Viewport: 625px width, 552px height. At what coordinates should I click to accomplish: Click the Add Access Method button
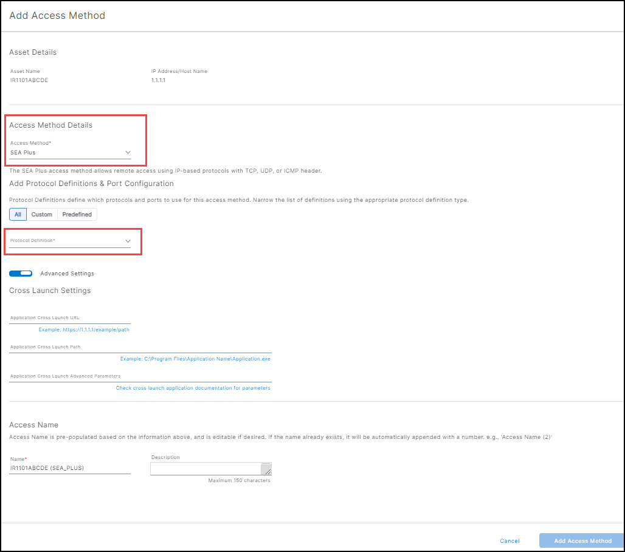point(582,541)
